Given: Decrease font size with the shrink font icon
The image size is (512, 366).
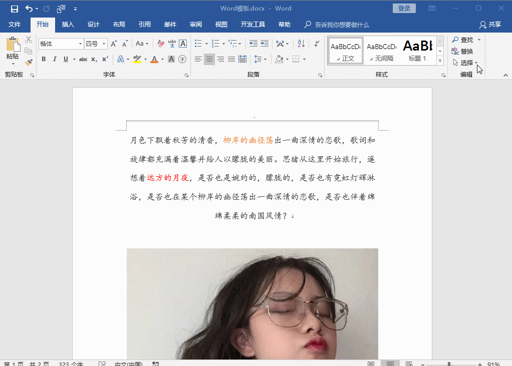Looking at the screenshot, I should (x=125, y=44).
